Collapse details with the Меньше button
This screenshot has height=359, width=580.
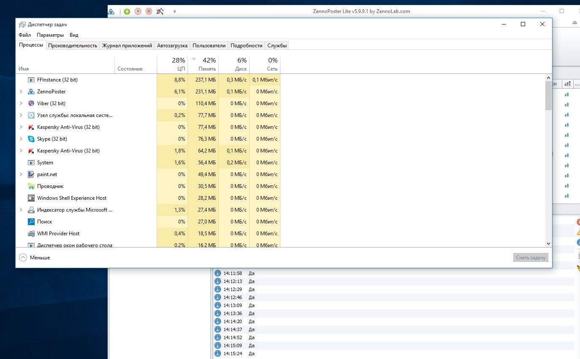[35, 258]
